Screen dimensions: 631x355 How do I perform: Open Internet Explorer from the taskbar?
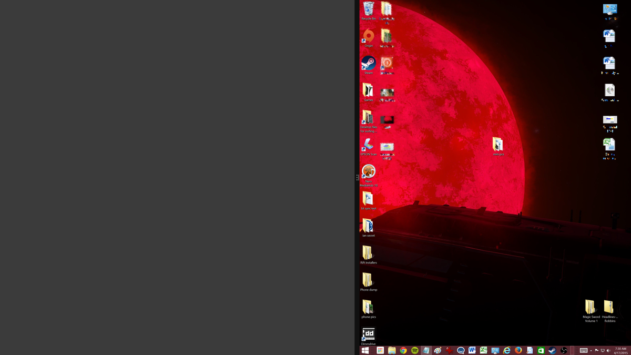506,350
